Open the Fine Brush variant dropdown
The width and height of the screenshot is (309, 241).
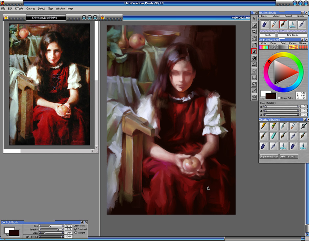pyautogui.click(x=292, y=35)
